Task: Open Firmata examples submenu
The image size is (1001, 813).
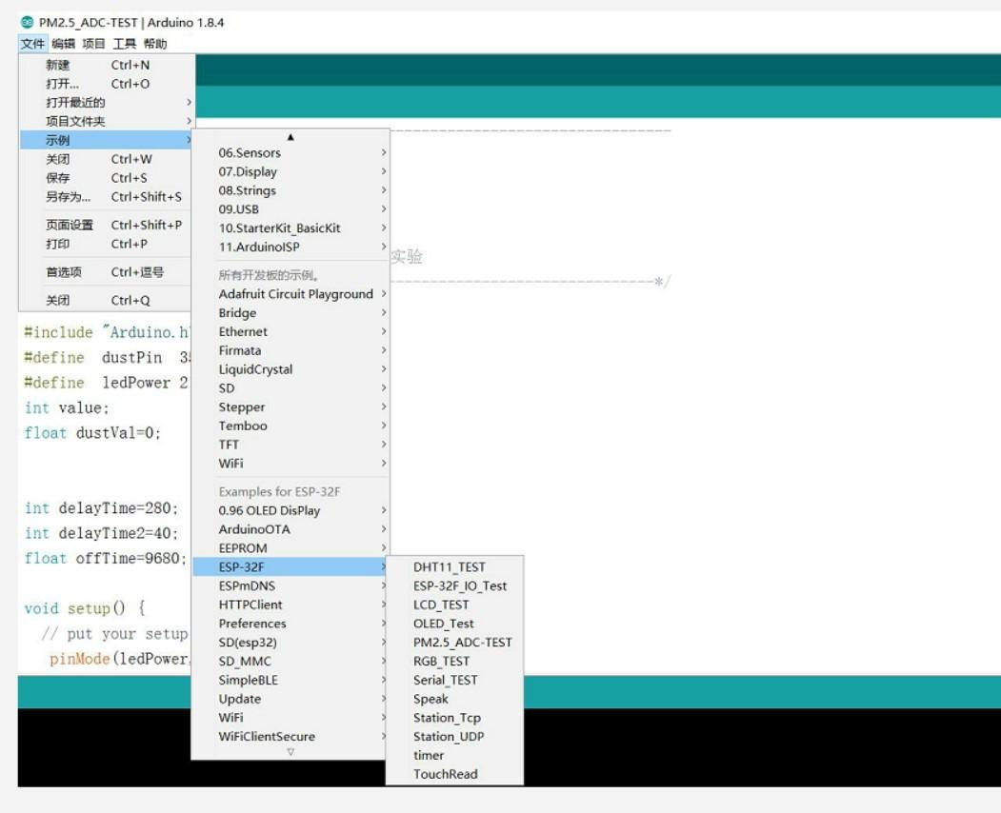Action: pos(290,350)
